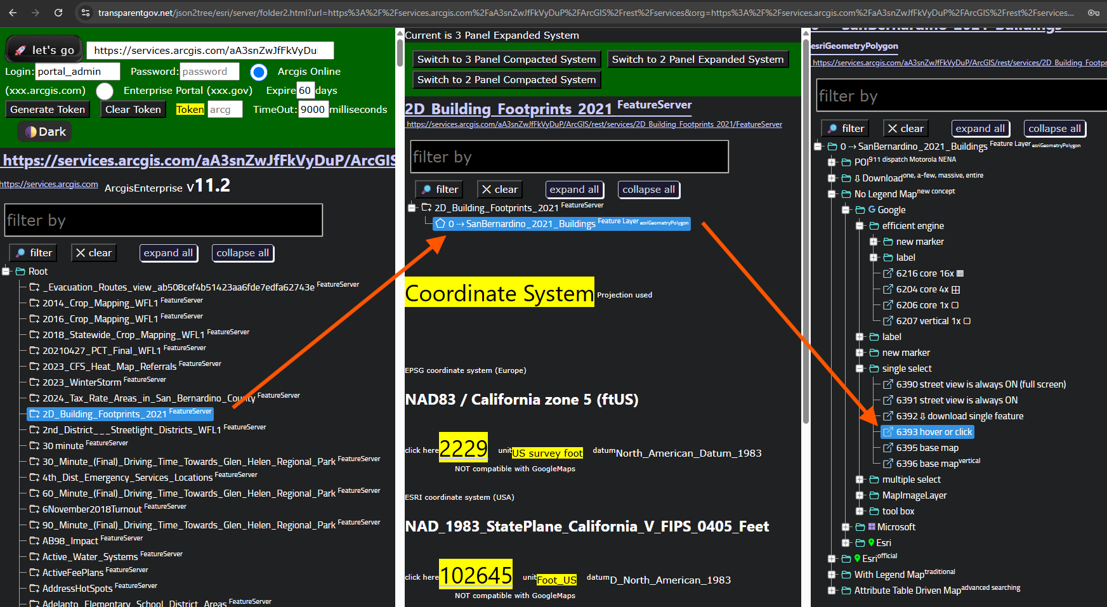
Task: Click the browser reload icon
Action: [x=58, y=13]
